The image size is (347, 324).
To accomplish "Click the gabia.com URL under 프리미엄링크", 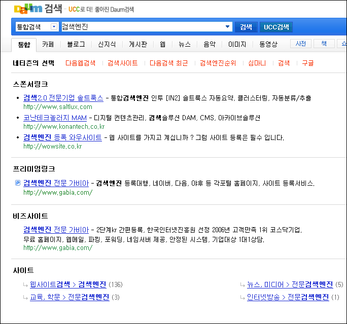I will [58, 192].
